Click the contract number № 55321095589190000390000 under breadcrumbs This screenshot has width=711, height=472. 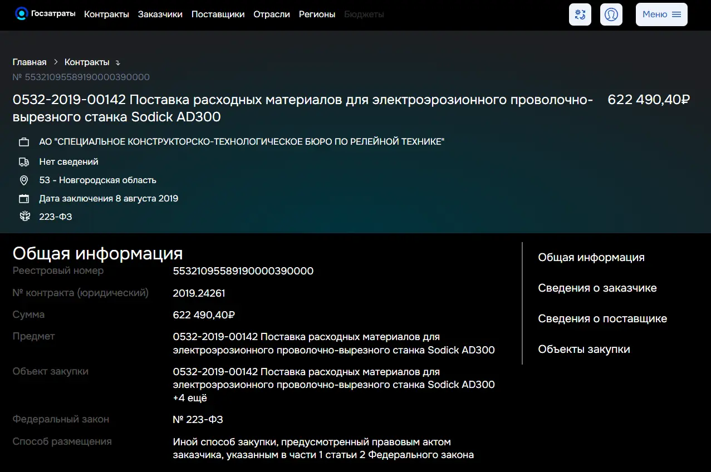tap(81, 77)
